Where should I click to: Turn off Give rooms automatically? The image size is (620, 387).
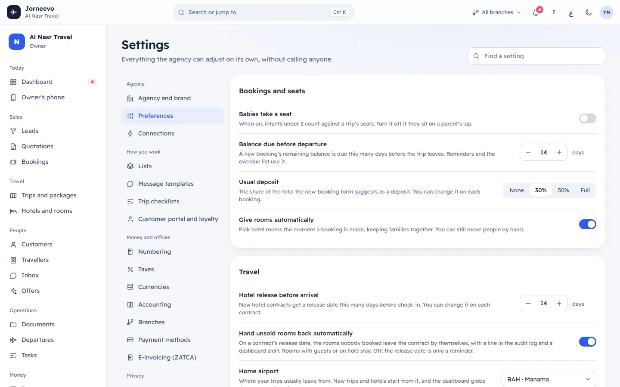pos(588,224)
